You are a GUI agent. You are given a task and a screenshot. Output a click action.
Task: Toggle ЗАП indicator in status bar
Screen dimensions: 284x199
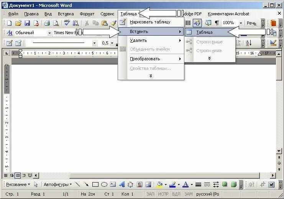coord(150,194)
